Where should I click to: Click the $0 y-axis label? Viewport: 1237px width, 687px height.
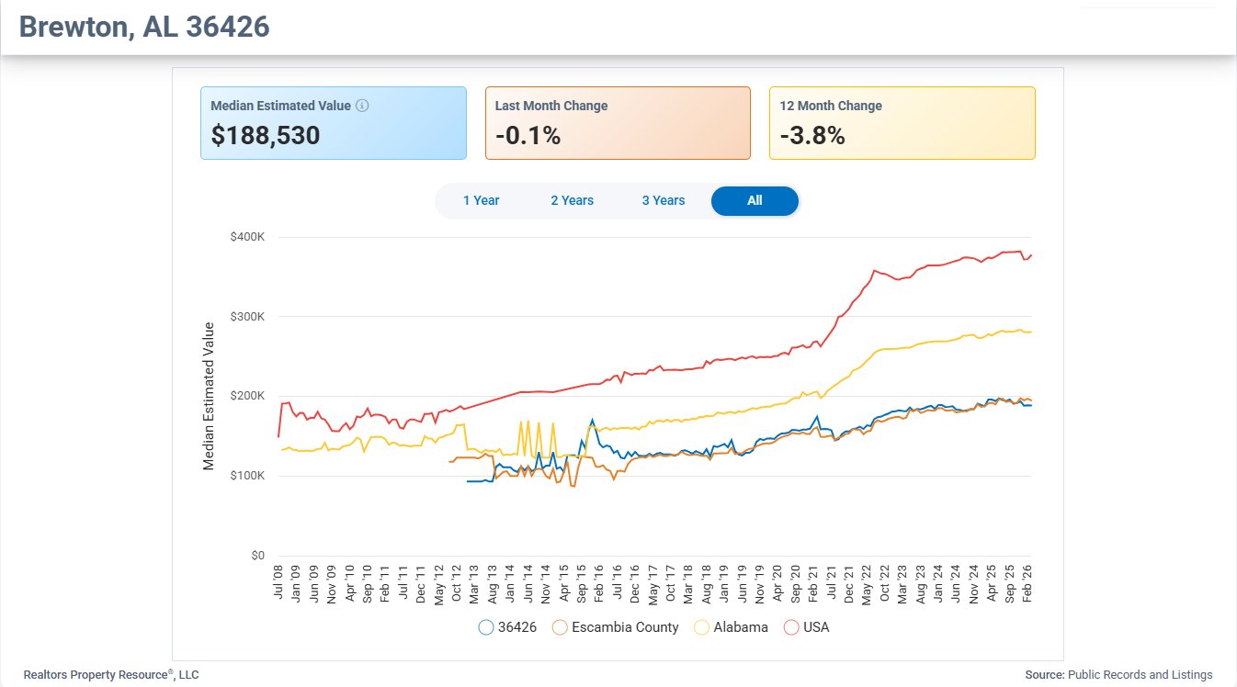256,556
